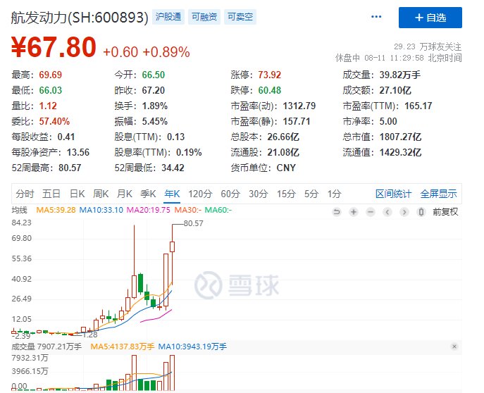Click the MA60:- indicator label
This screenshot has width=484, height=393.
point(218,210)
